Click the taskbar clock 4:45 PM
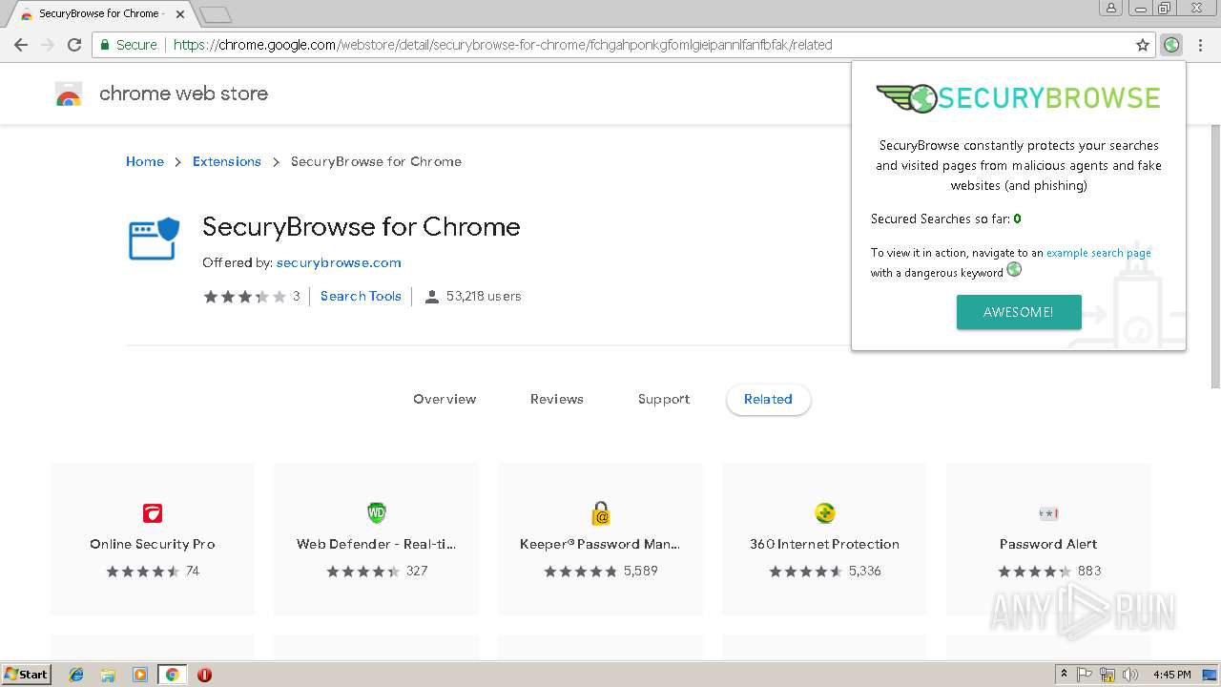Viewport: 1221px width, 687px height. click(x=1172, y=675)
